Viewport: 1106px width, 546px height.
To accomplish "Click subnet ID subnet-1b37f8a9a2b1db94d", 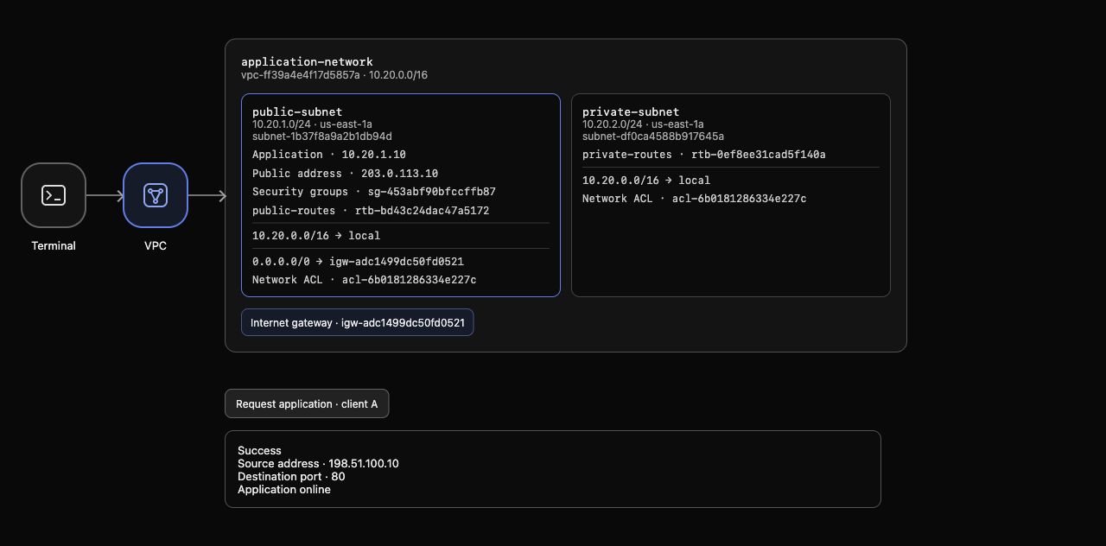I will click(x=322, y=136).
